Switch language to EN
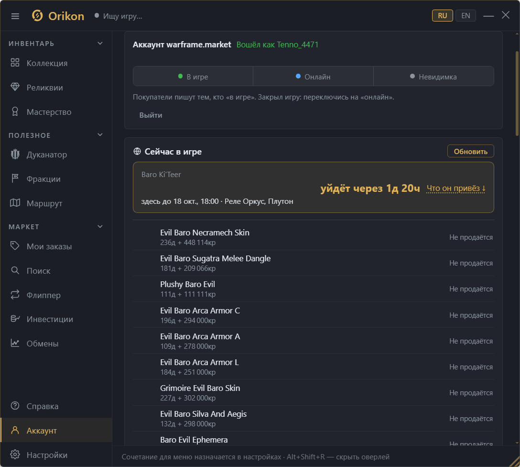 point(466,16)
